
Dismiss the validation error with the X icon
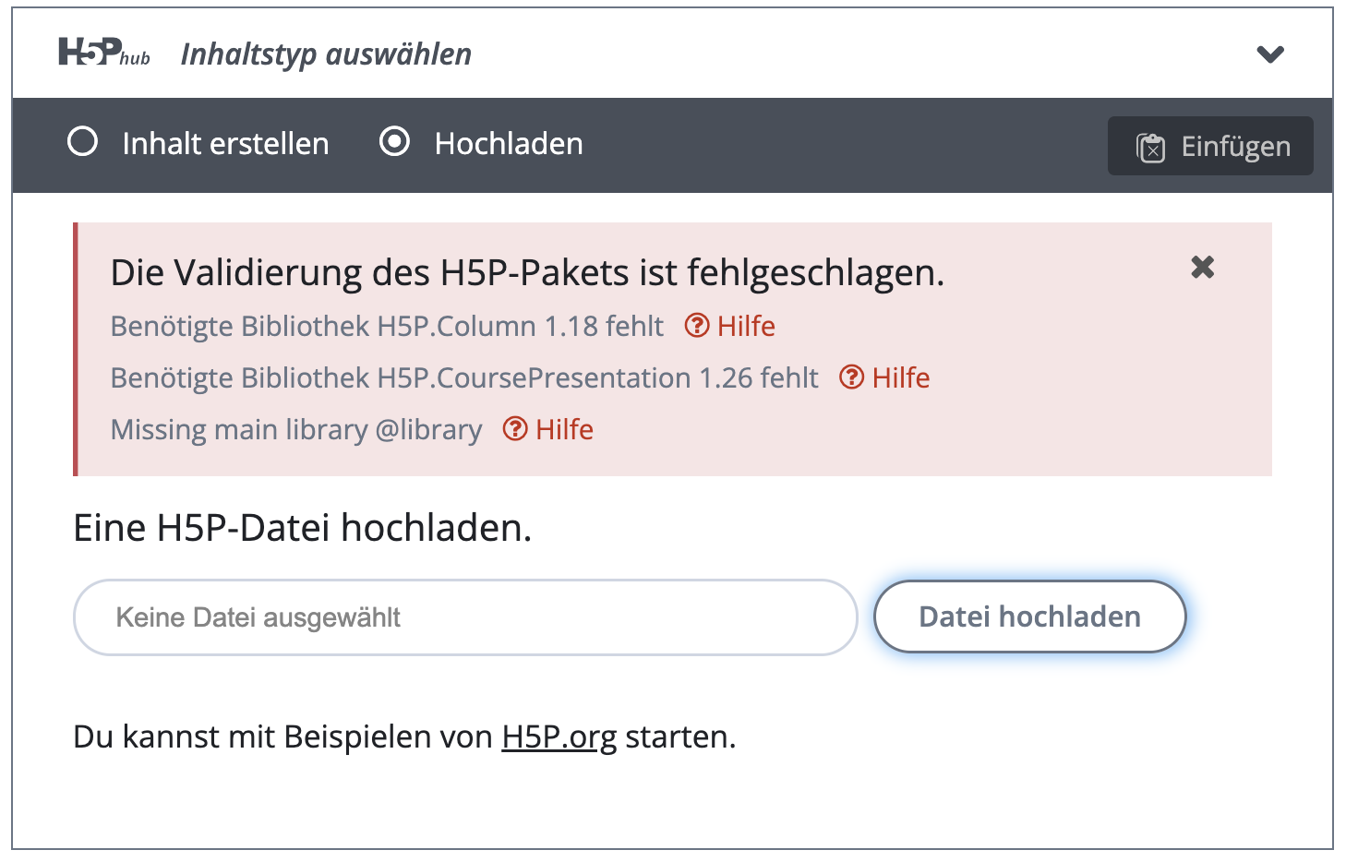point(1202,268)
